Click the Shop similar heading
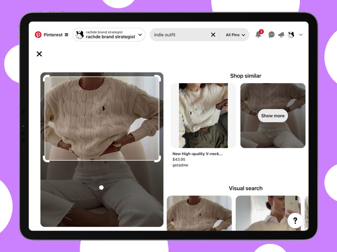 246,76
